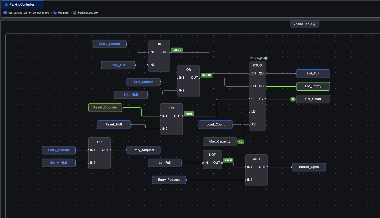
Task: Click the R reset pin on CTUD
Action: click(x=250, y=99)
